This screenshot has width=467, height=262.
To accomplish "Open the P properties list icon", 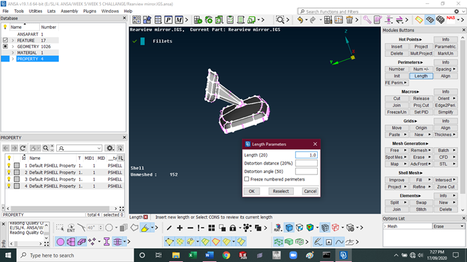I will pyautogui.click(x=169, y=20).
